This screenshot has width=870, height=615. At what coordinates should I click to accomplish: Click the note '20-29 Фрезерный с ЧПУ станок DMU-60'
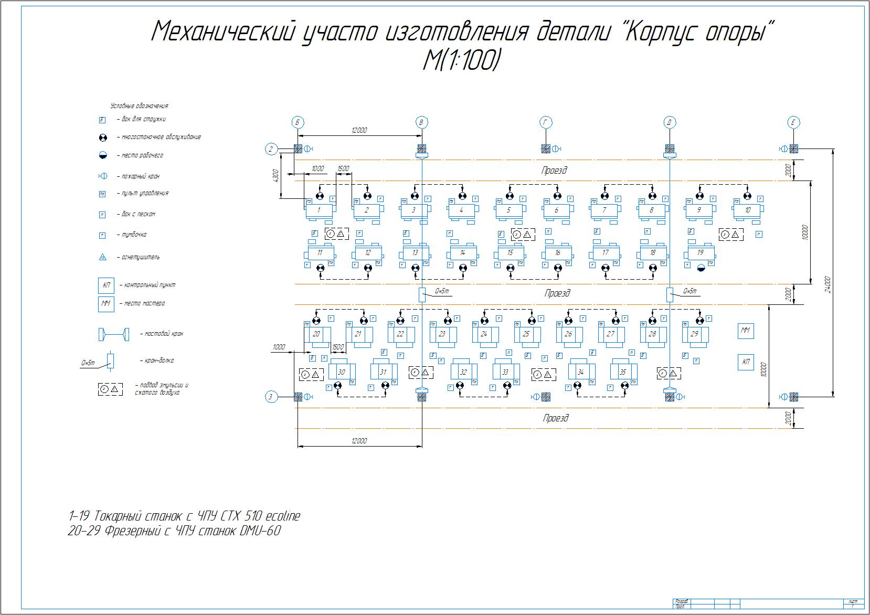point(174,531)
